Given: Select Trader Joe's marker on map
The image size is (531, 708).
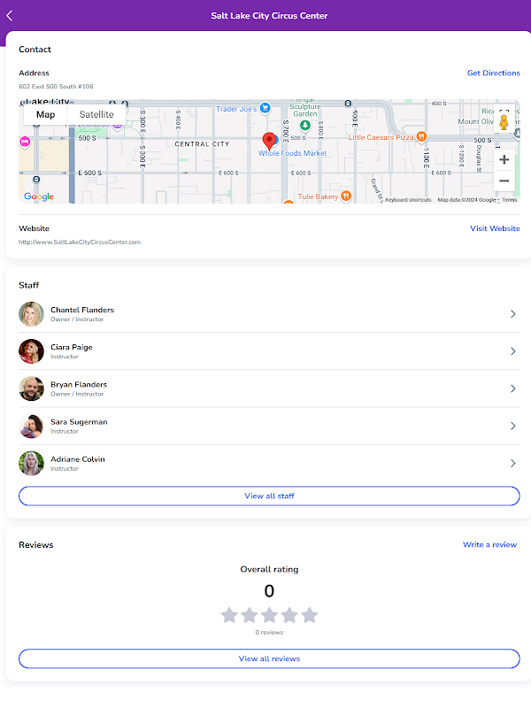Looking at the screenshot, I should pos(265,108).
